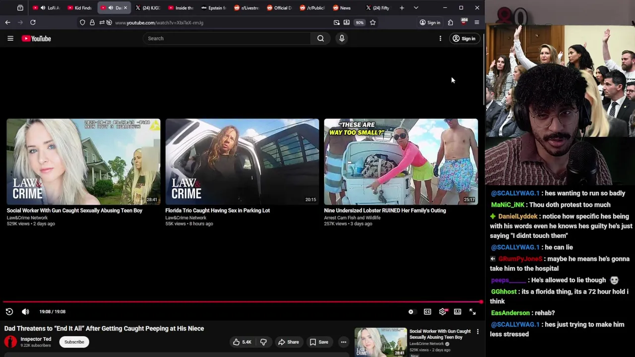
Task: Click the red video progress bar
Action: [242, 301]
